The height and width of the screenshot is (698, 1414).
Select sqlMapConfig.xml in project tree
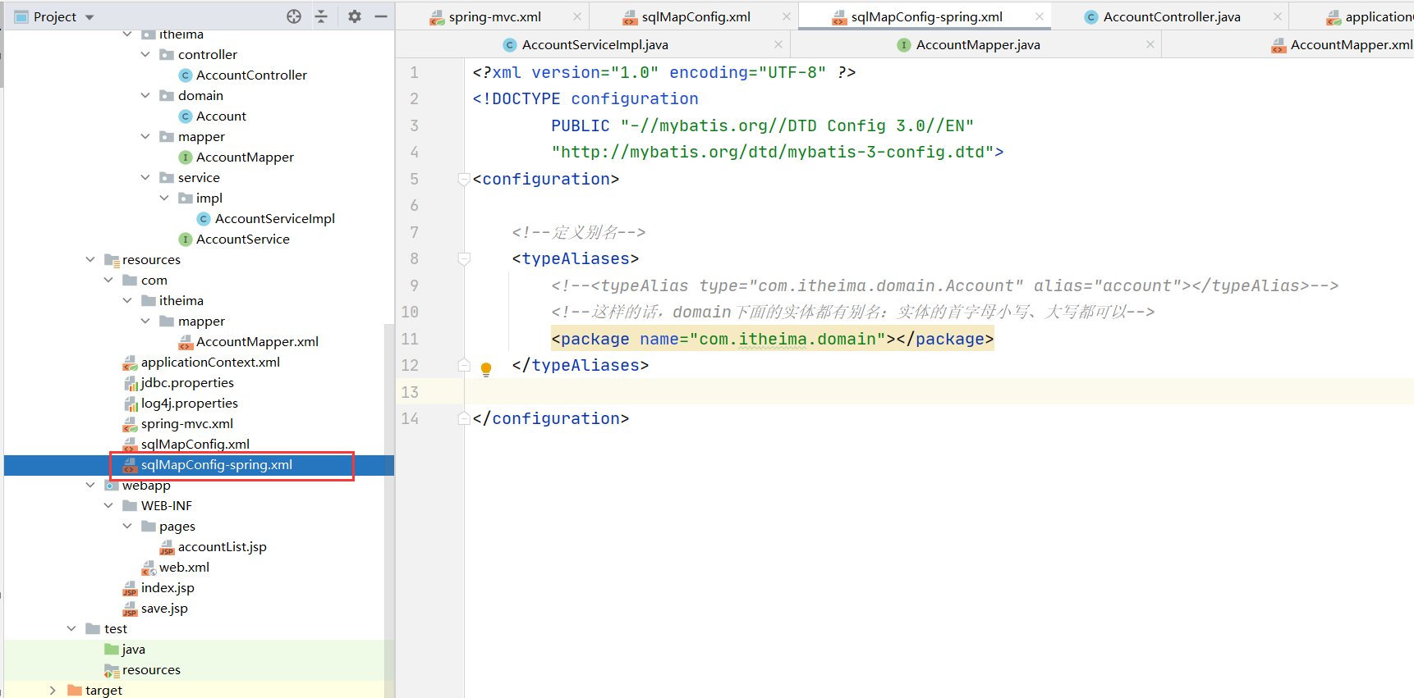tap(195, 444)
